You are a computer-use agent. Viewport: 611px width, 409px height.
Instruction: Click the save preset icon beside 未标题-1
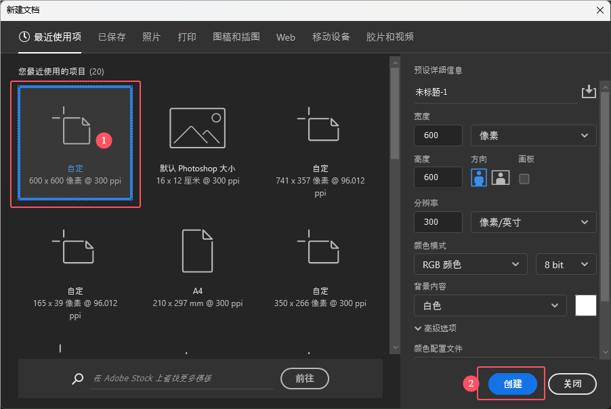(x=589, y=91)
